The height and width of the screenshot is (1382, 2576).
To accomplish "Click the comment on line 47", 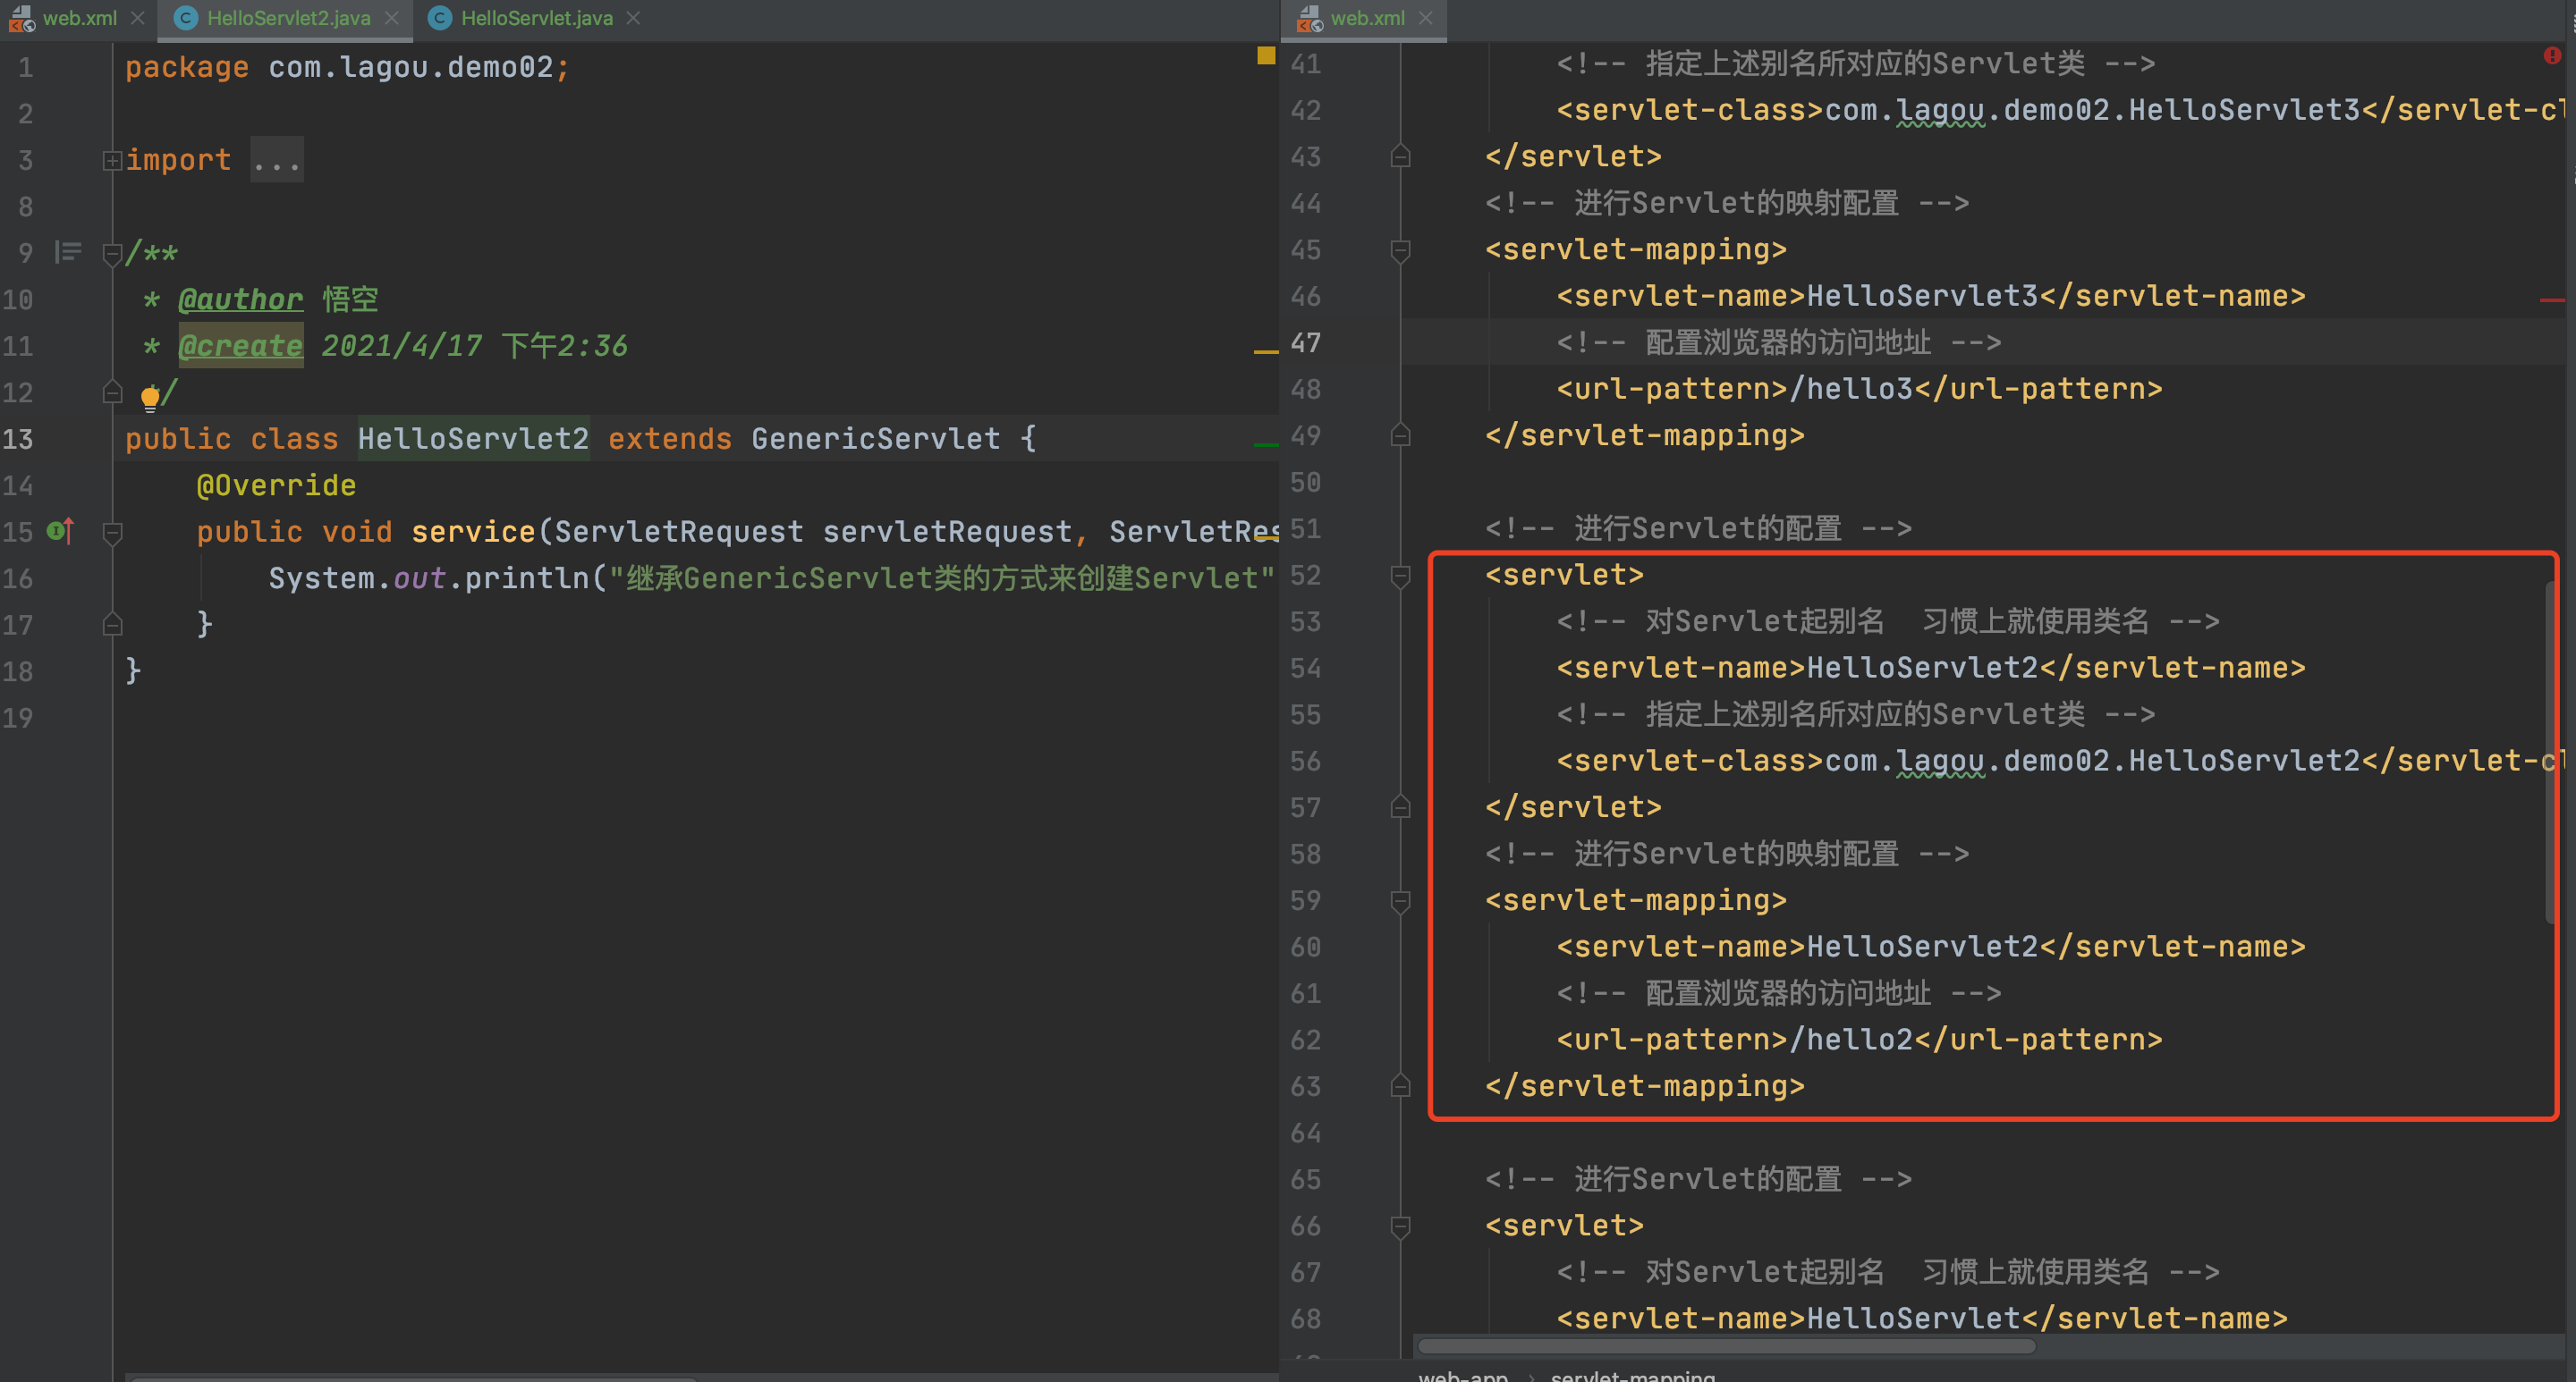I will tap(1778, 342).
